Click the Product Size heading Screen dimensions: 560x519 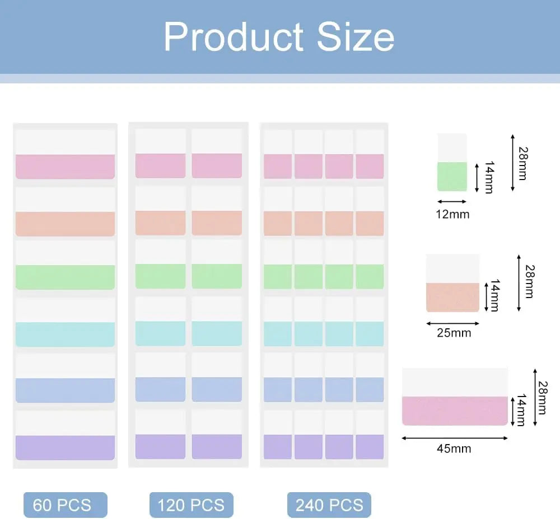[x=279, y=37]
